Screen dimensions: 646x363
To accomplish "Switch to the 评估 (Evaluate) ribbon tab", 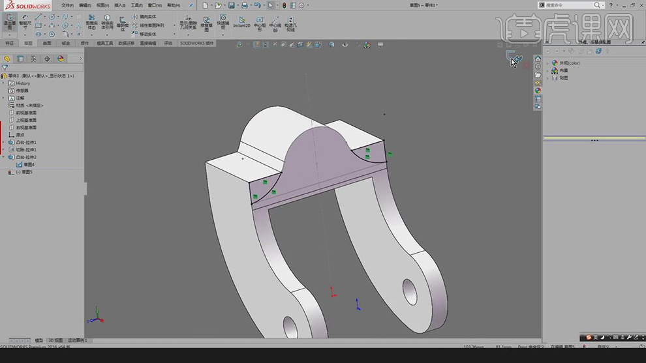I will [x=168, y=43].
